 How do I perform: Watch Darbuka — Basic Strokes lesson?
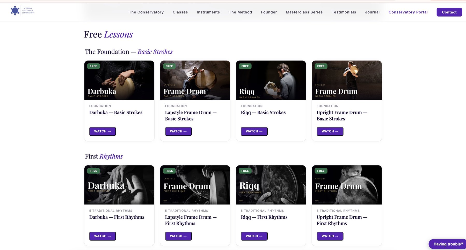[x=103, y=131]
